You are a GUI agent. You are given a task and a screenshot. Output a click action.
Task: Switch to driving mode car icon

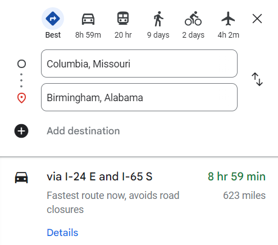(x=88, y=19)
